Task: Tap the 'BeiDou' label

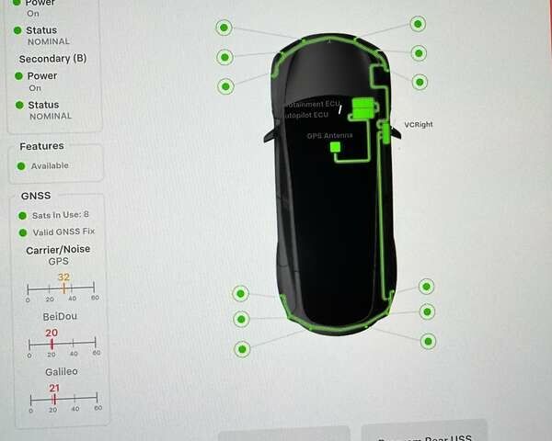Action: (x=60, y=316)
